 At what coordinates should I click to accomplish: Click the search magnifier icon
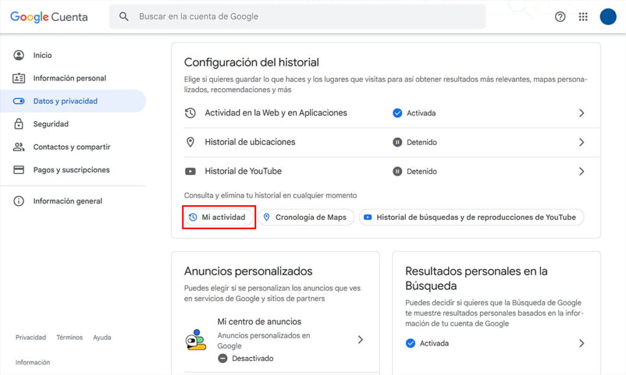[123, 16]
